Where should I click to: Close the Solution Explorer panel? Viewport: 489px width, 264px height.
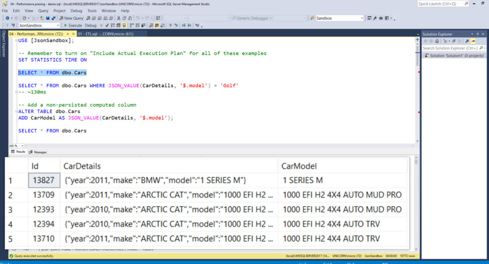tap(483, 34)
